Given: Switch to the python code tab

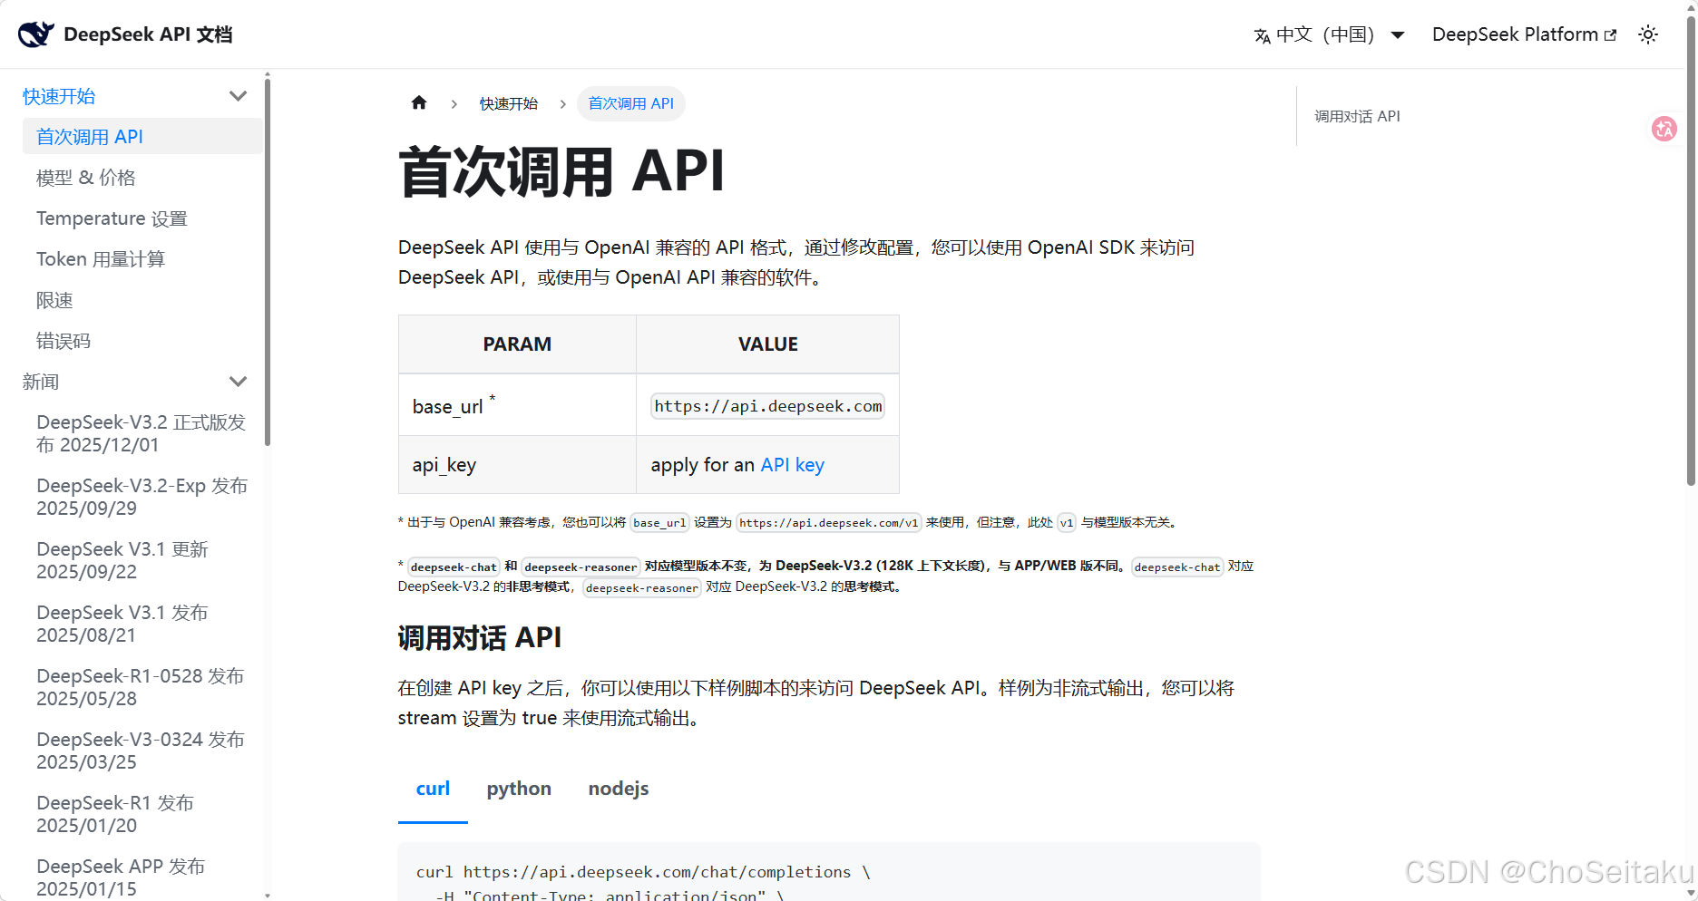Looking at the screenshot, I should (x=519, y=789).
